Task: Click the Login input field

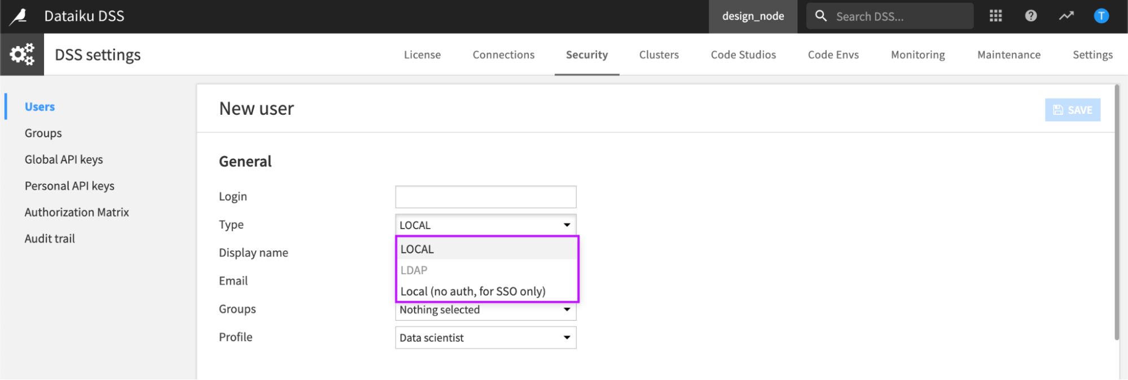Action: point(486,197)
